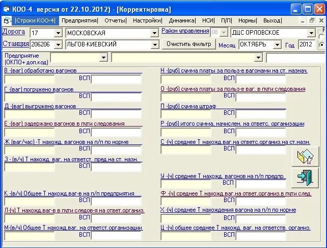The height and width of the screenshot is (248, 327).
Task: Click the Станция link label
Action: point(16,43)
